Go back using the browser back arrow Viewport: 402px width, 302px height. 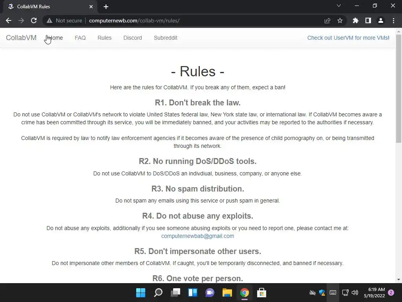click(x=9, y=20)
